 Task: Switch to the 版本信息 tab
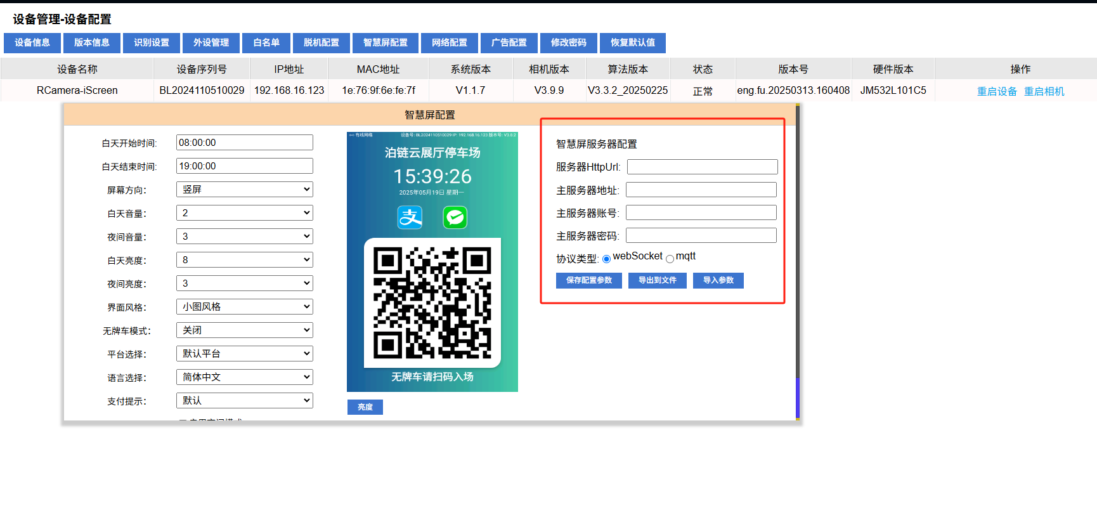(92, 42)
